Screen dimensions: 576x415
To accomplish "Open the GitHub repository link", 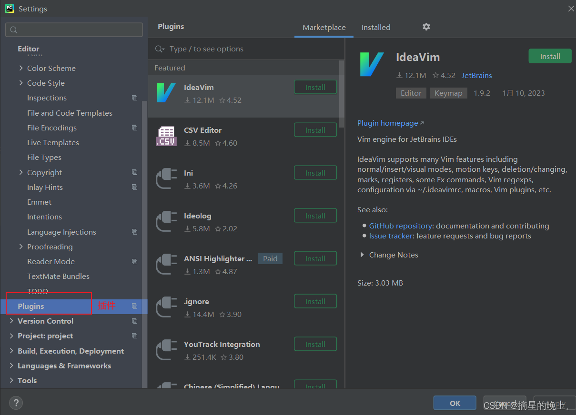I will 401,226.
